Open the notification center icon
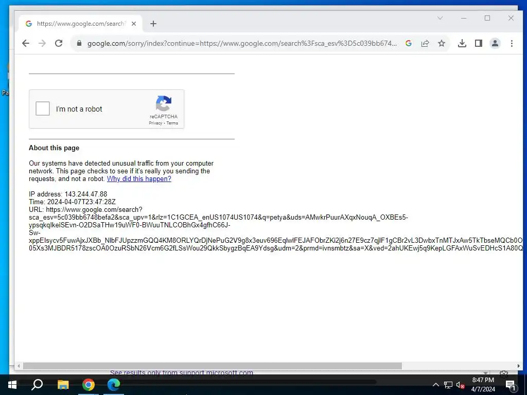The image size is (527, 395). coord(511,385)
